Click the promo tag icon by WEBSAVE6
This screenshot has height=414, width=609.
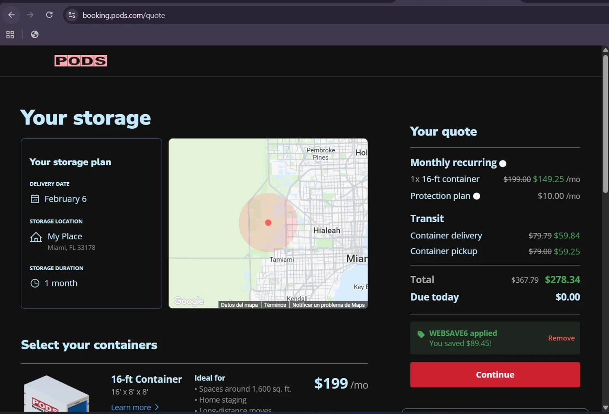[421, 334]
